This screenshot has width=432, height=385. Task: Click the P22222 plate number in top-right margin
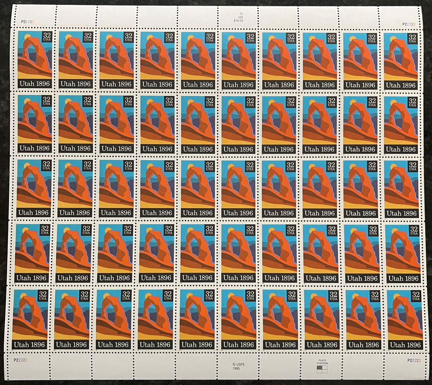coord(409,24)
